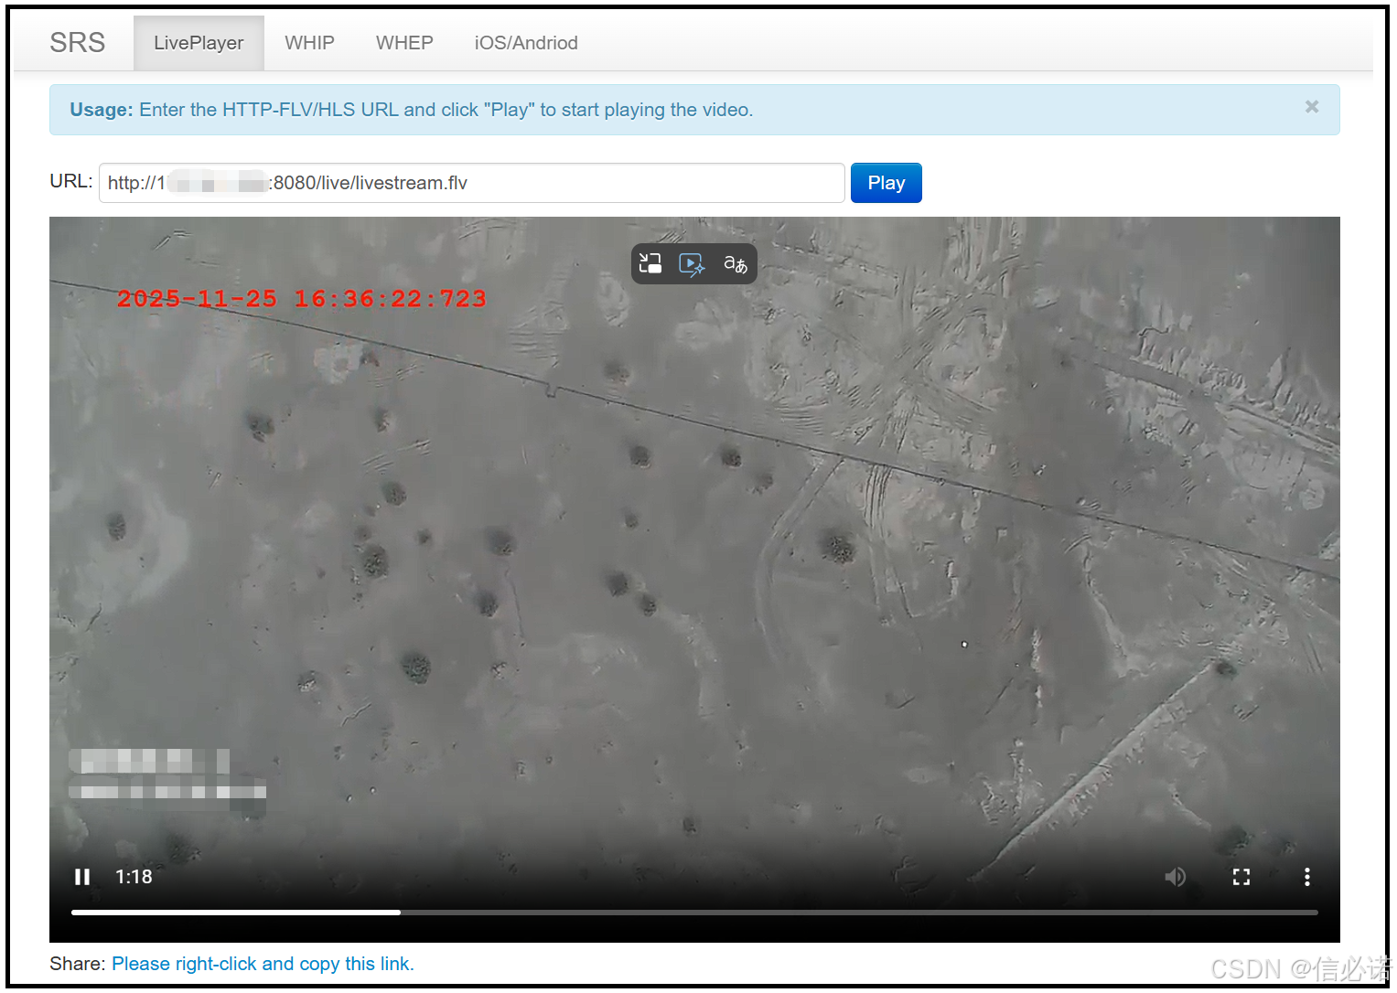
Task: Click the blue Play button
Action: coord(886,183)
